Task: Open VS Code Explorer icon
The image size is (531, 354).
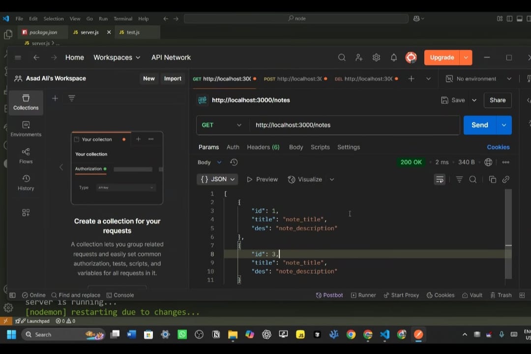Action: [8, 34]
